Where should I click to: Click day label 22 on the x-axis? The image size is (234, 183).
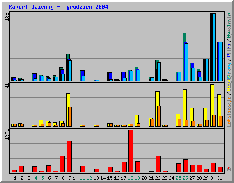[x=158, y=178]
